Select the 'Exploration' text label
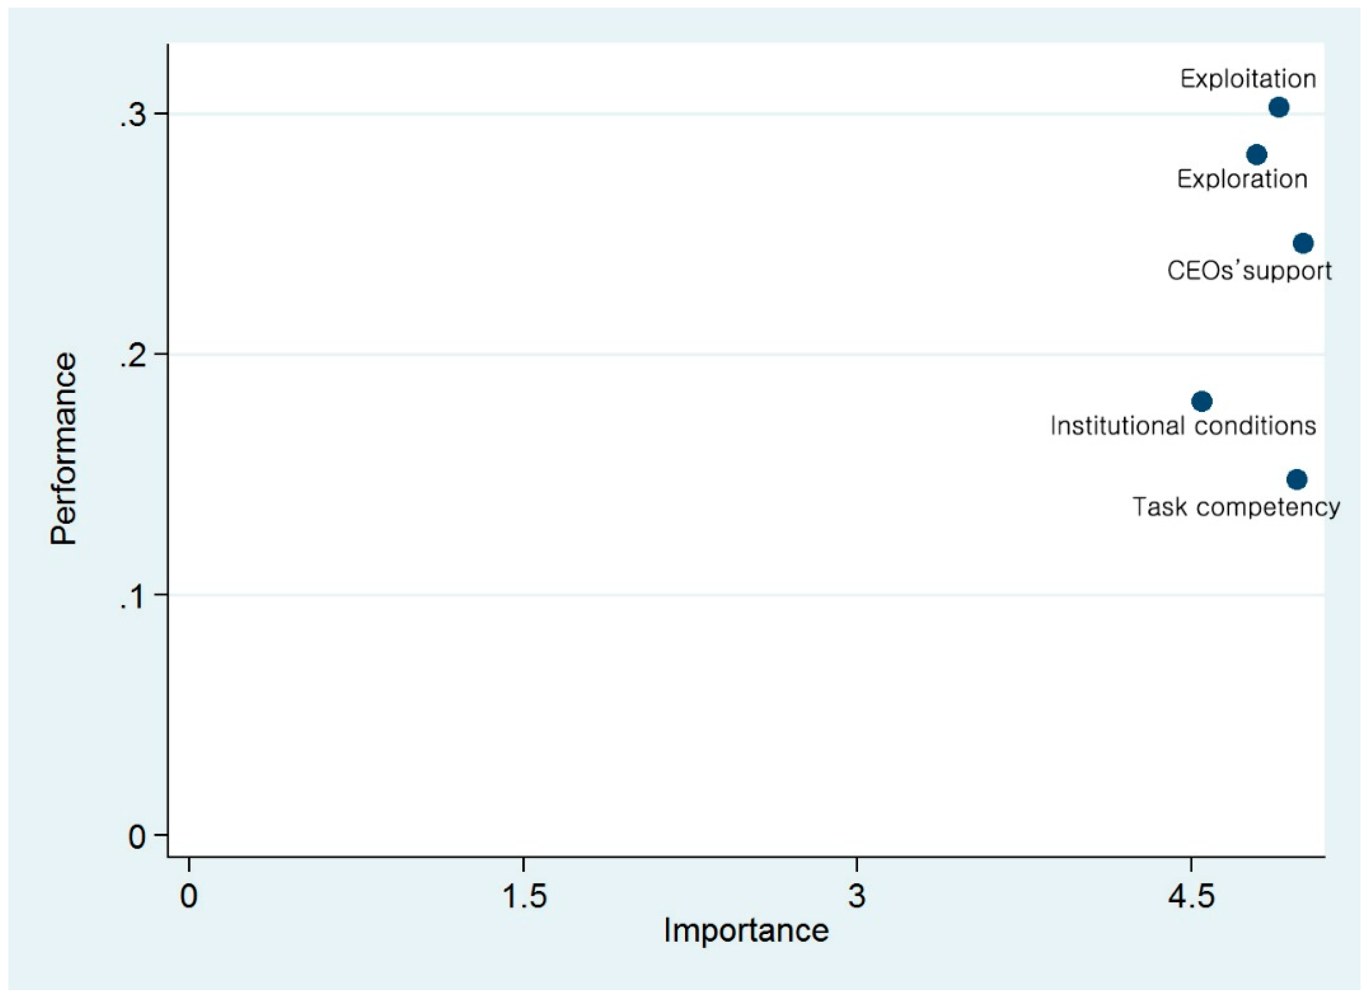The width and height of the screenshot is (1371, 999). (1242, 179)
